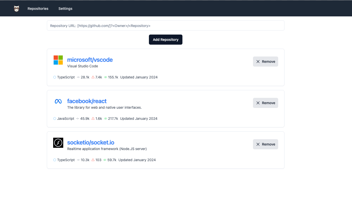Screen dimensions: 352x201
Task: Click 'Realtime application framework (Node.JS server)' text
Action: [107, 149]
